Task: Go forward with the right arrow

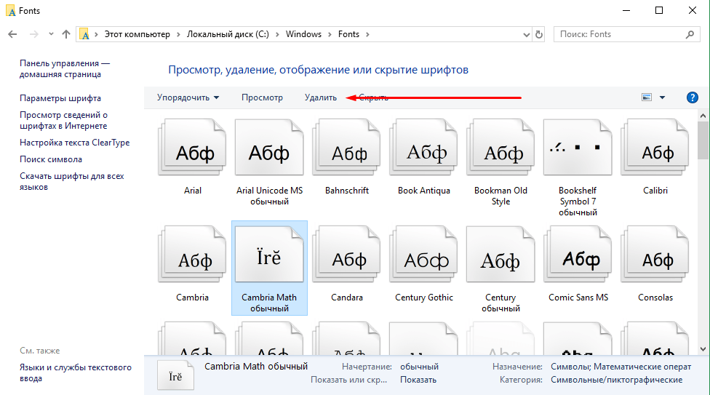Action: point(33,34)
